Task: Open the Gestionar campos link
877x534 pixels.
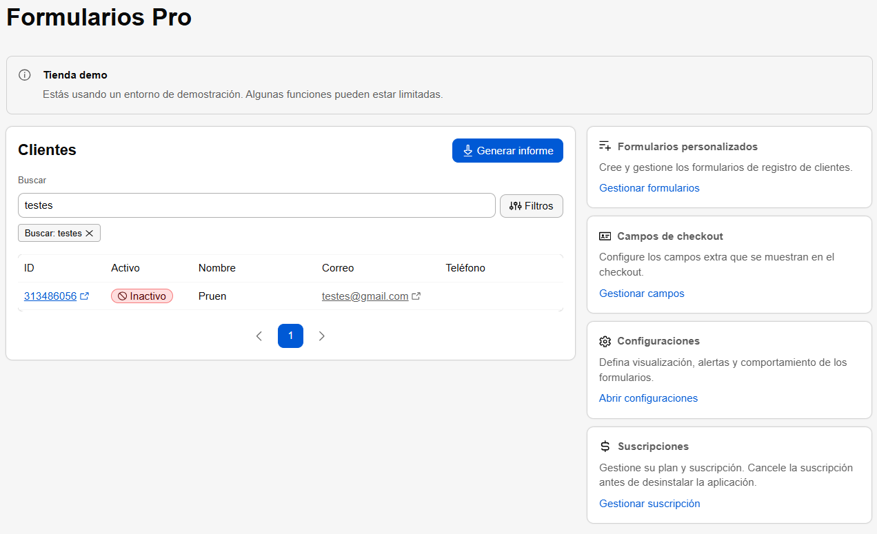Action: coord(642,294)
